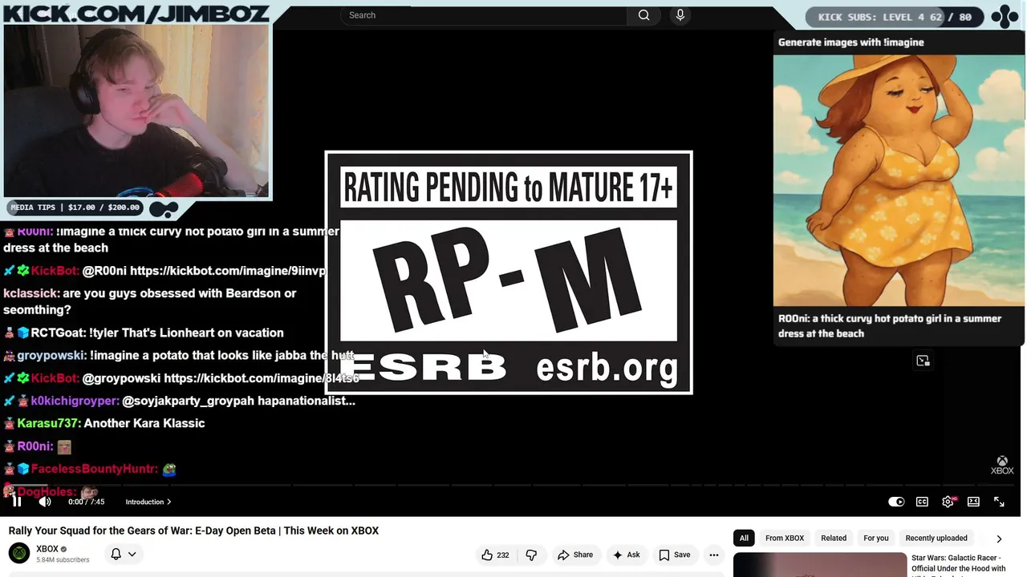This screenshot has width=1027, height=577.
Task: Click the streamer webcam overlay
Action: (136, 111)
